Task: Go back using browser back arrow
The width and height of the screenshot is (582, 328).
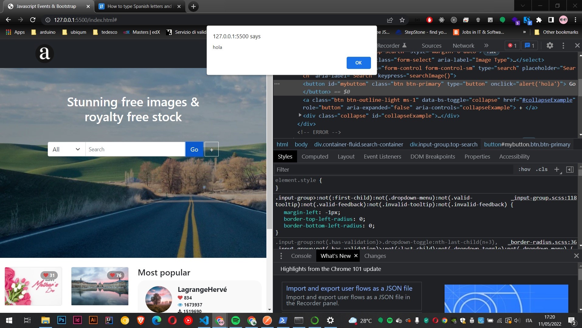Action: click(8, 20)
